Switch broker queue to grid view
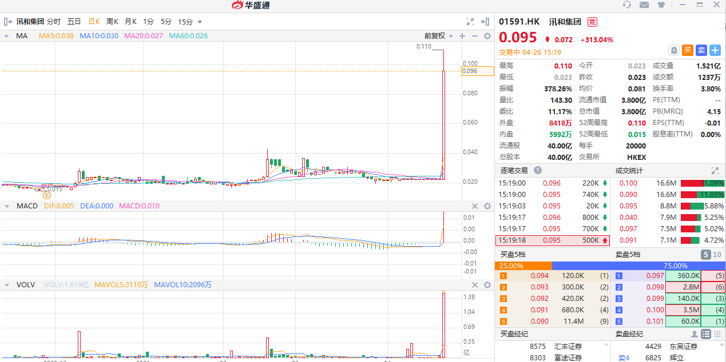The width and height of the screenshot is (726, 362). (x=716, y=334)
